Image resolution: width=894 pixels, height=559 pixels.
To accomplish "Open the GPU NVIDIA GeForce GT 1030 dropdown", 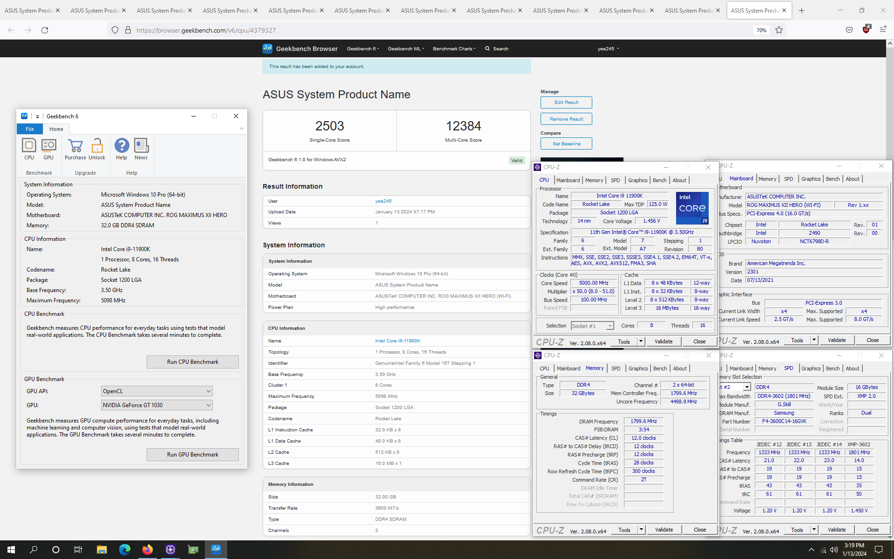I will 157,405.
